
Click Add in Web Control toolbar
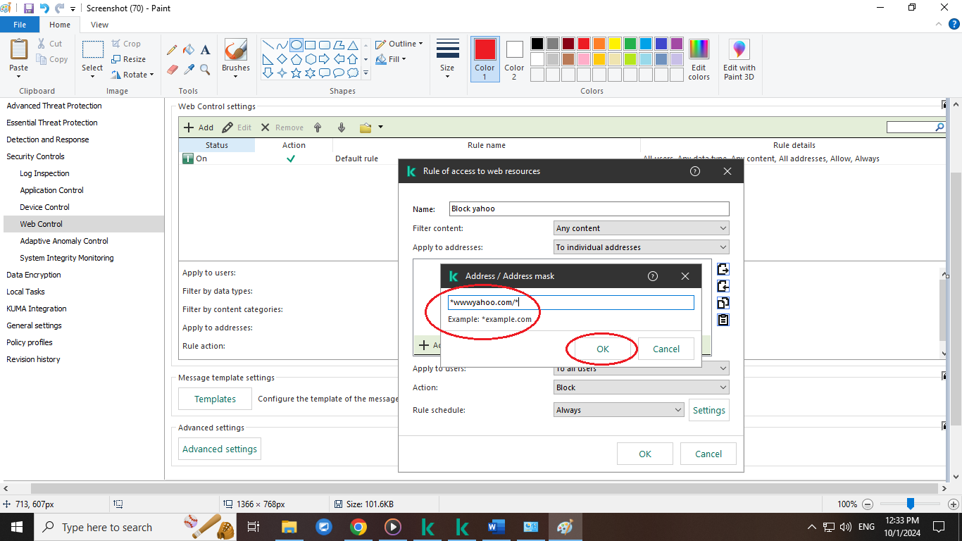point(199,128)
